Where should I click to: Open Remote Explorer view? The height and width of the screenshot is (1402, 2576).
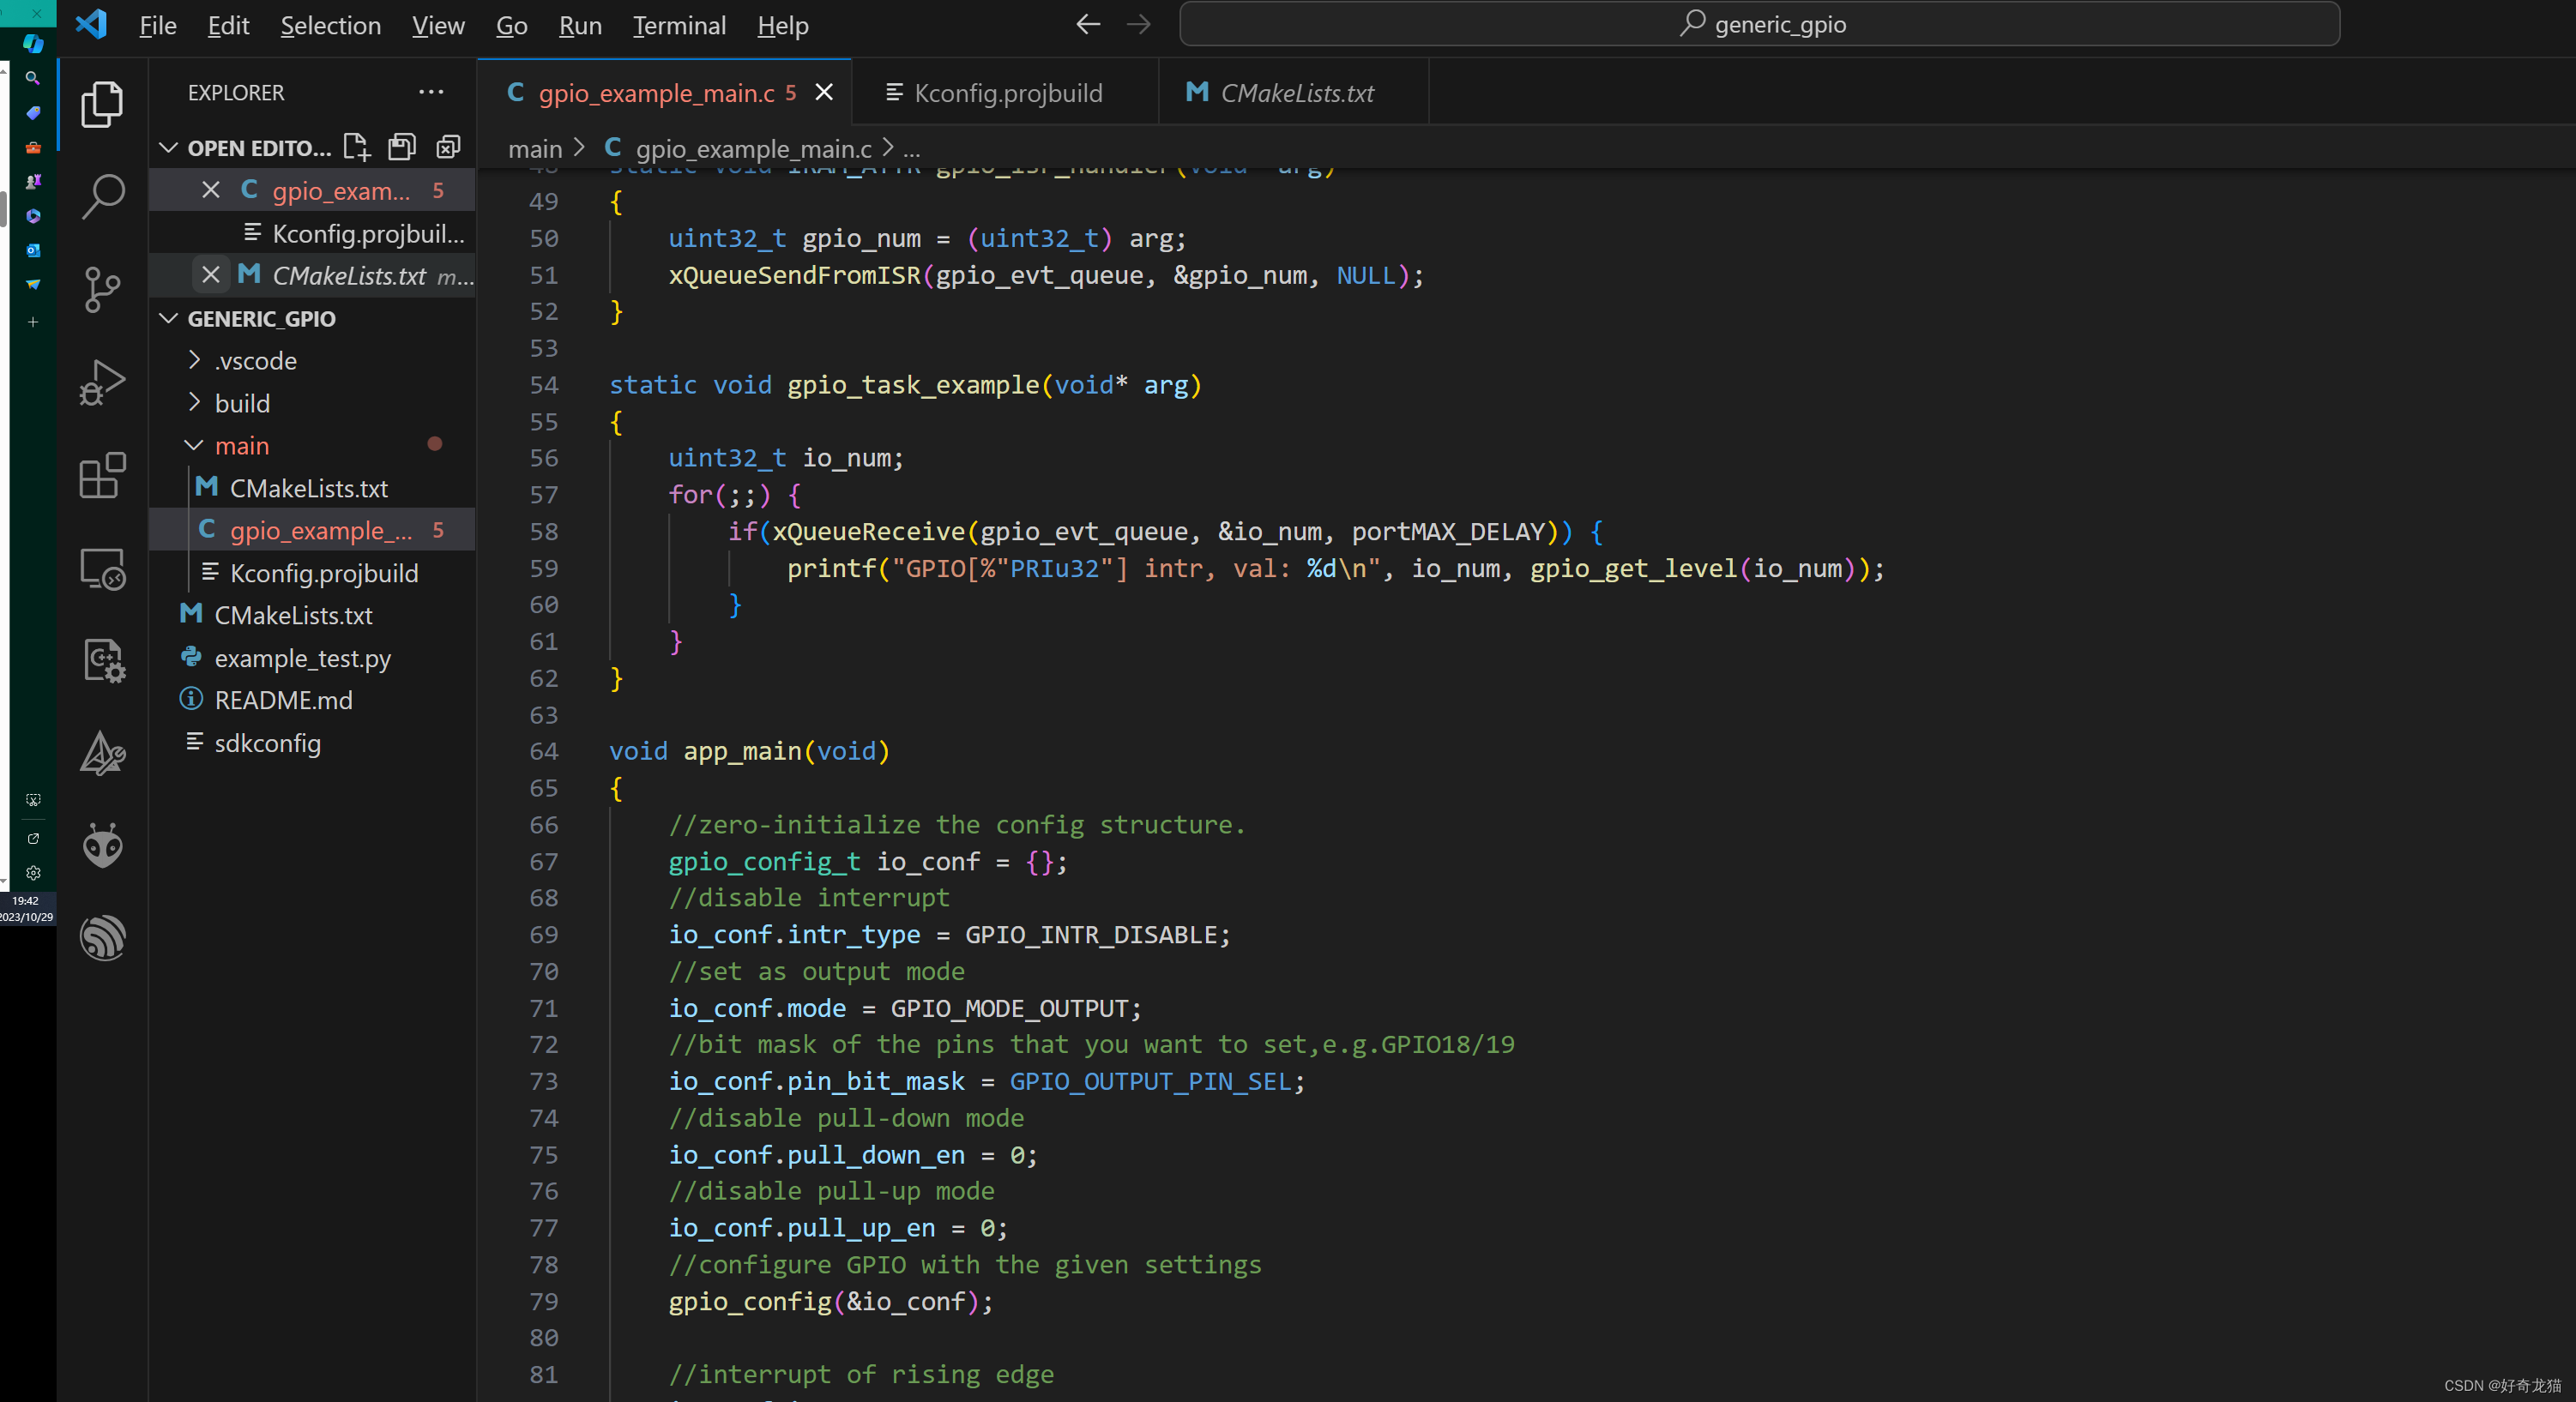(102, 569)
